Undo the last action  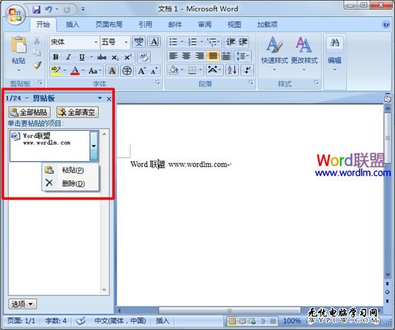[x=49, y=10]
